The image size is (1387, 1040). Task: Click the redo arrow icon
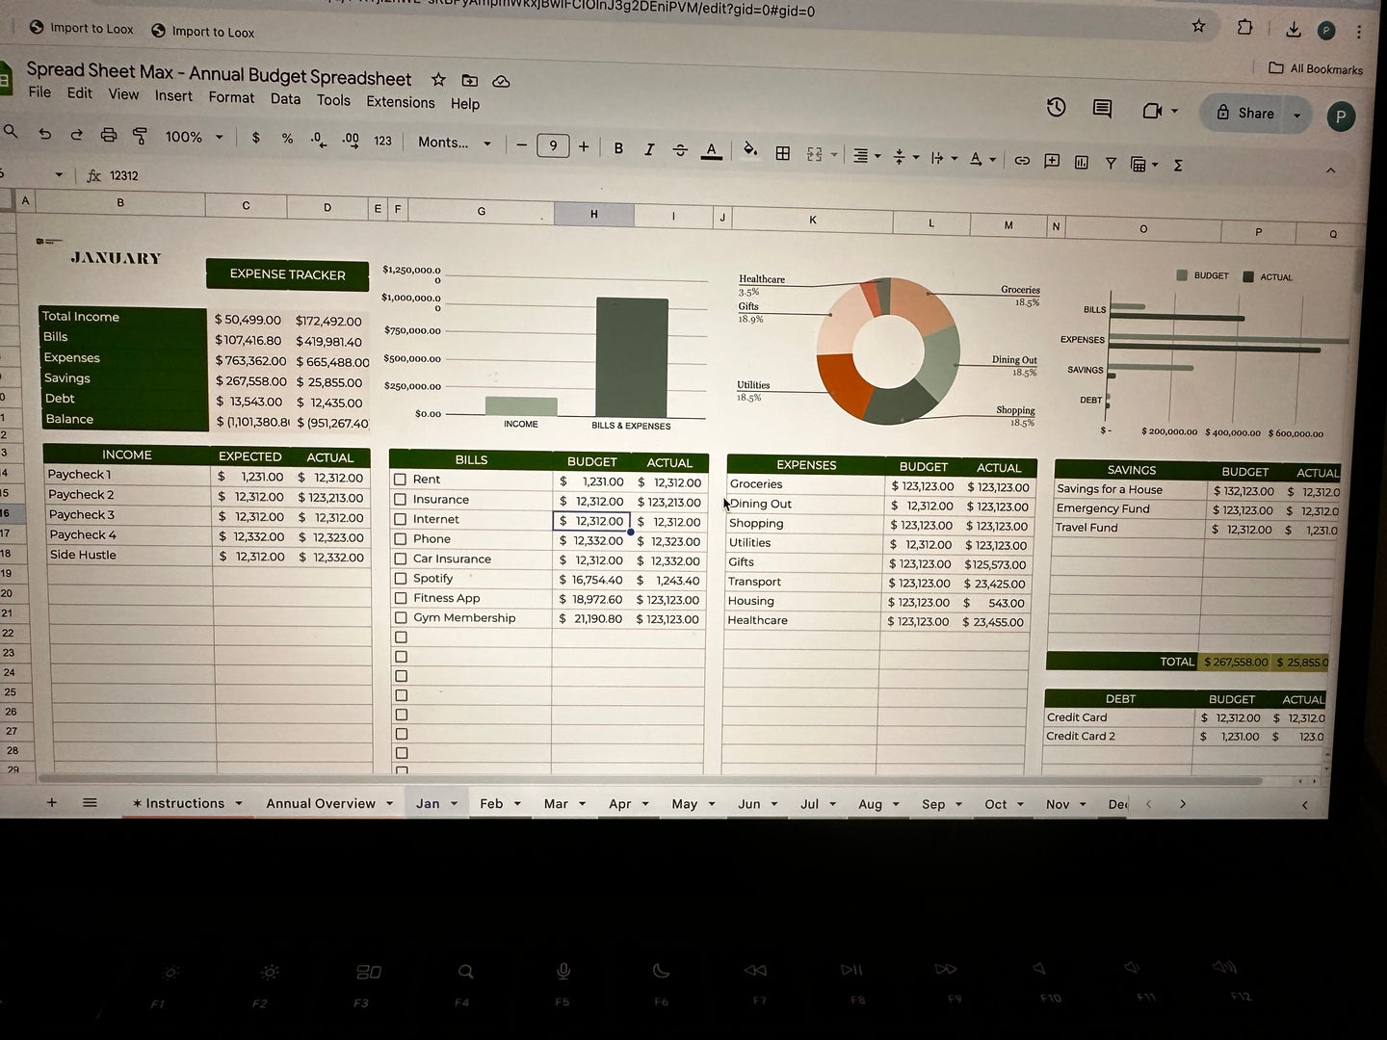76,135
